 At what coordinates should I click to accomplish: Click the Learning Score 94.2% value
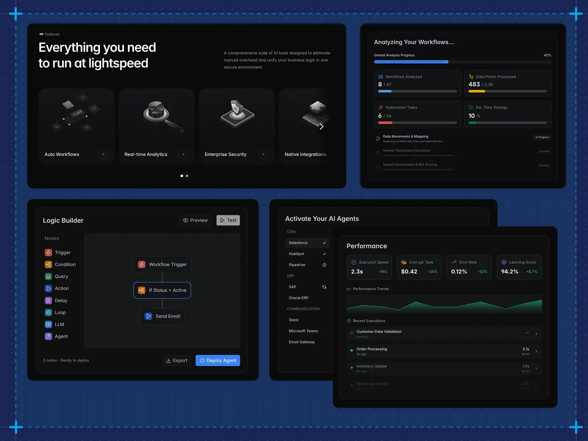tap(510, 272)
